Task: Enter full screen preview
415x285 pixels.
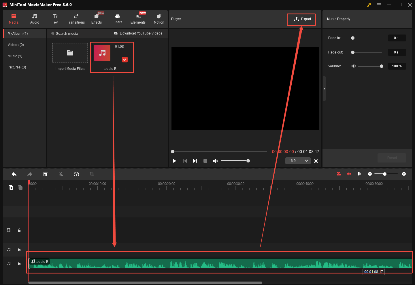Action: 316,161
